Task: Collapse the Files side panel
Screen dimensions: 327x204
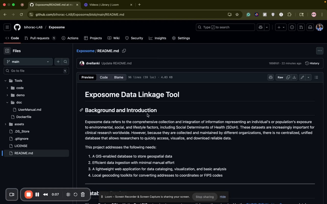Action: pyautogui.click(x=7, y=51)
